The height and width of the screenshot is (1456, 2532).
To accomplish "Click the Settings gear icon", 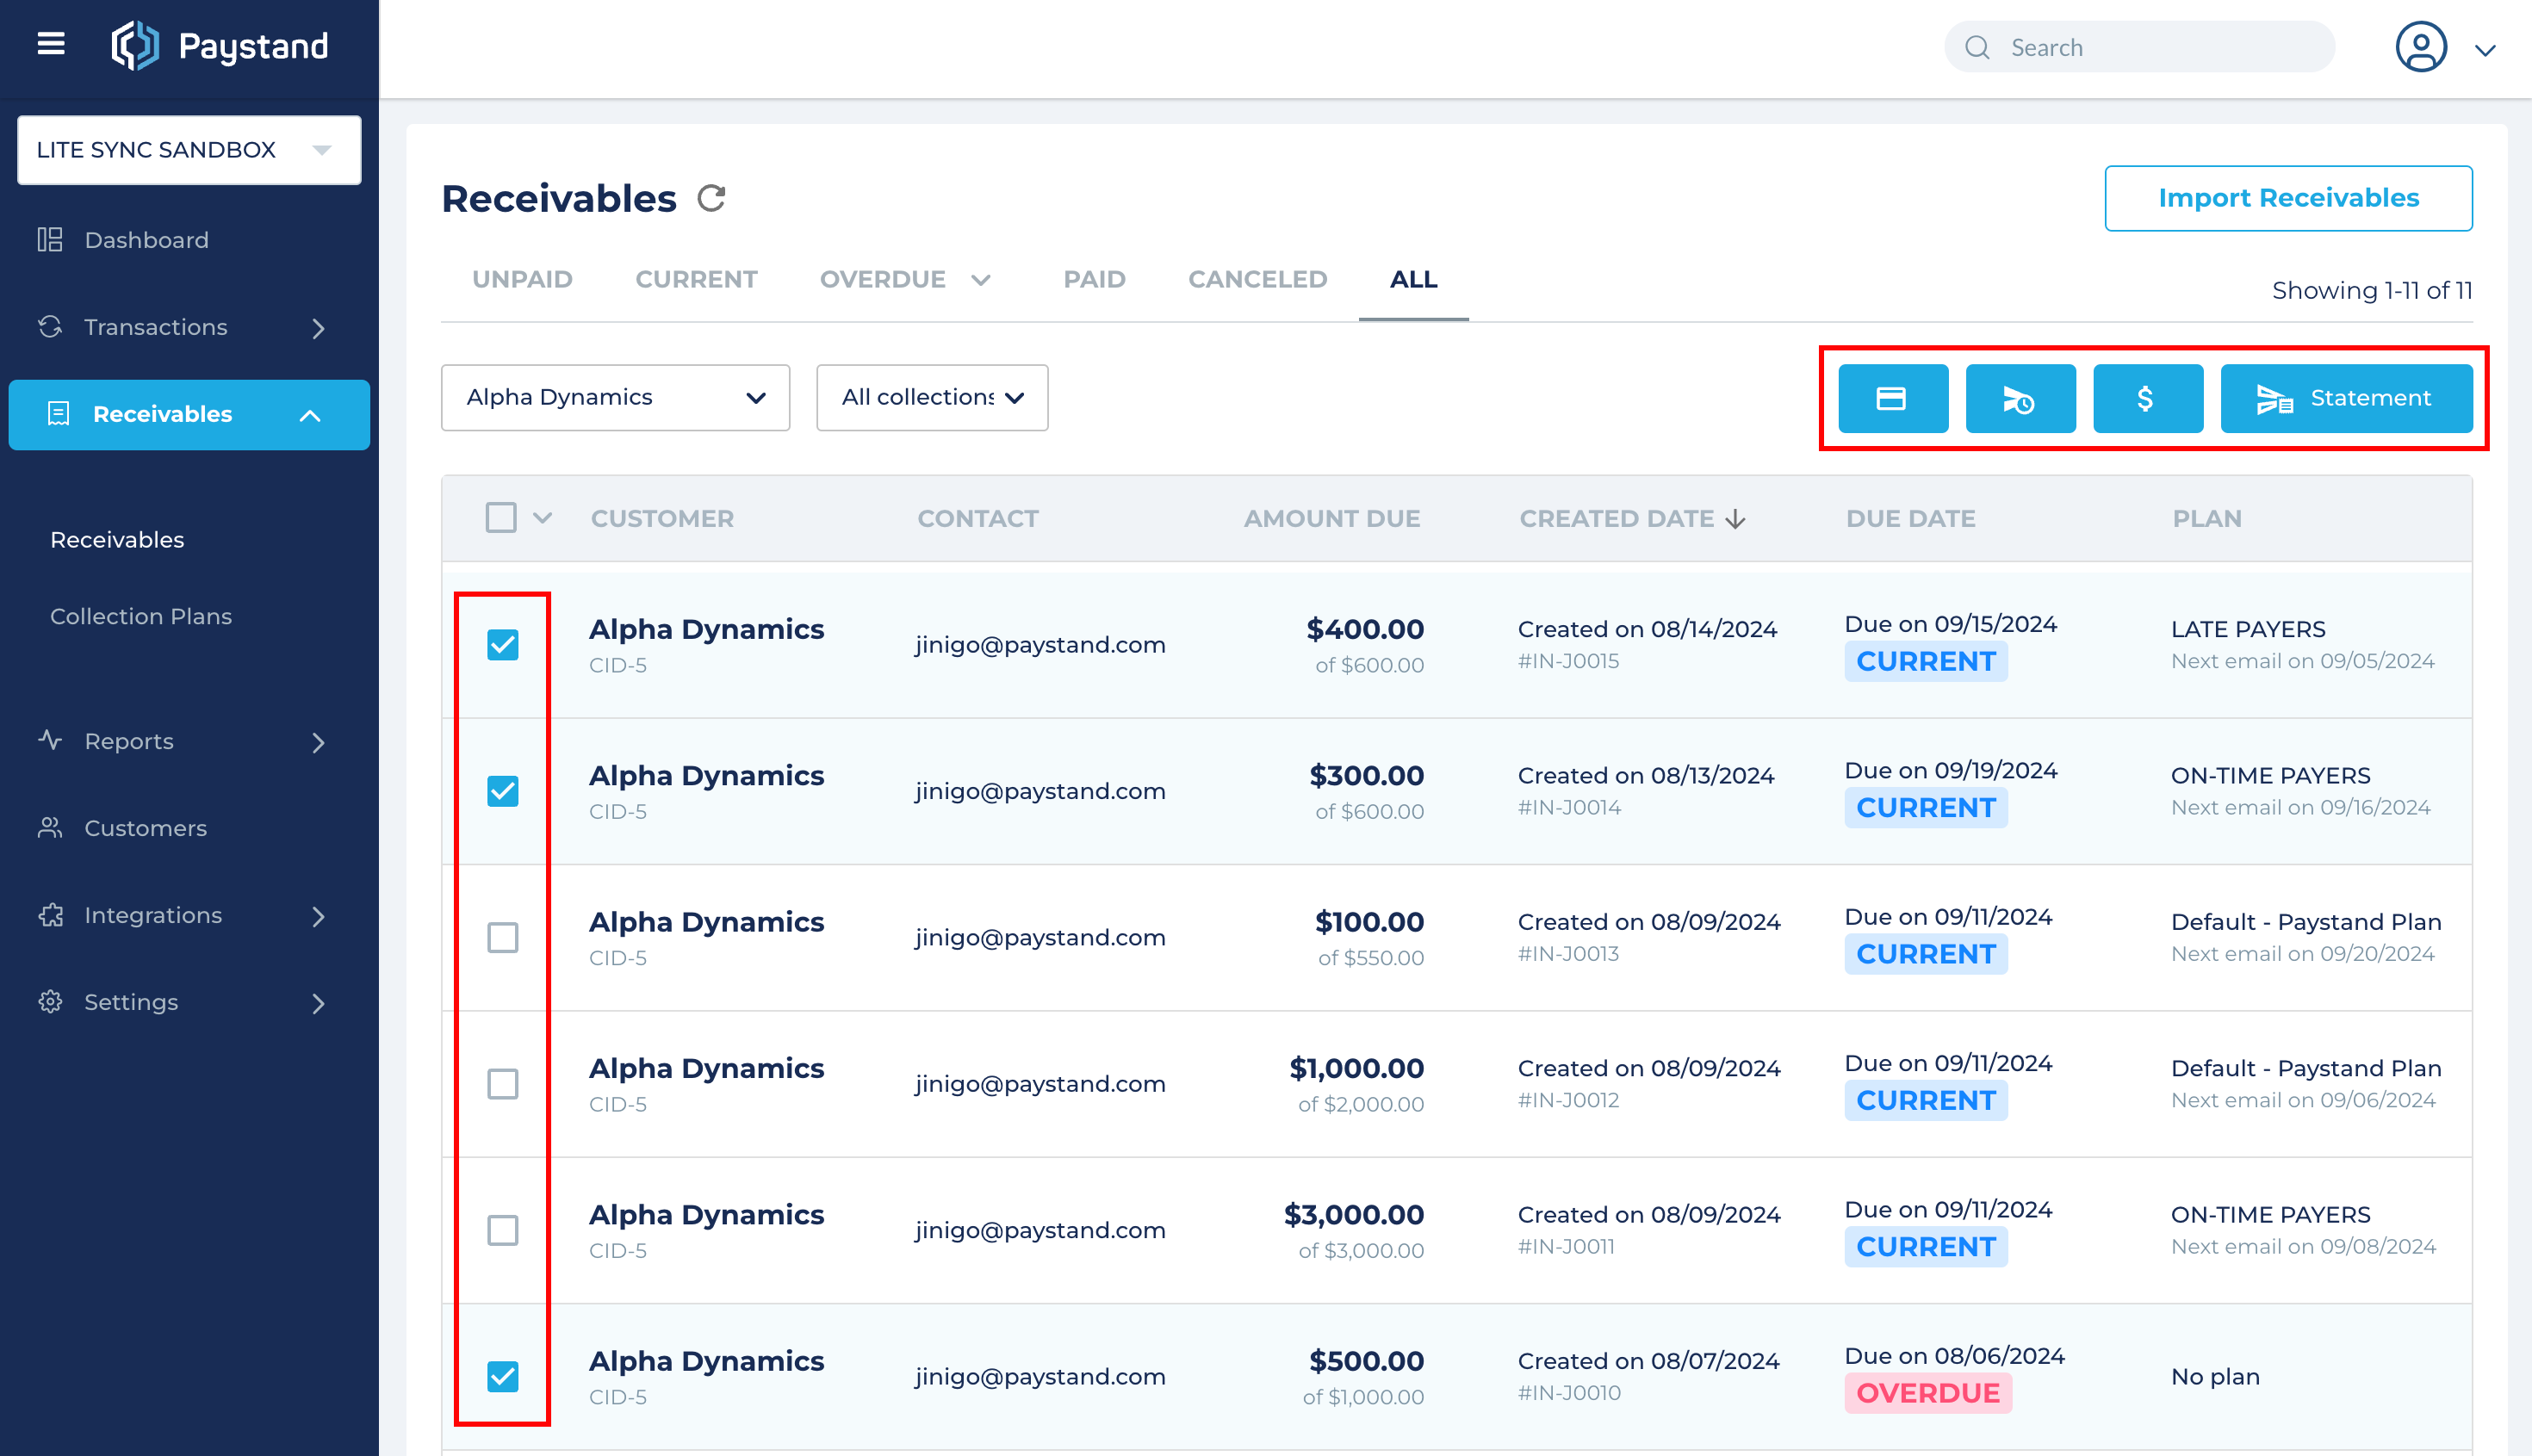I will tap(50, 1002).
